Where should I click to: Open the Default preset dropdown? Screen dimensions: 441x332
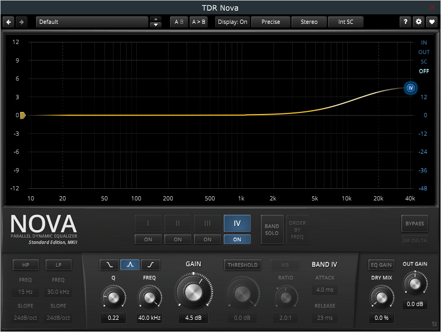[x=92, y=22]
